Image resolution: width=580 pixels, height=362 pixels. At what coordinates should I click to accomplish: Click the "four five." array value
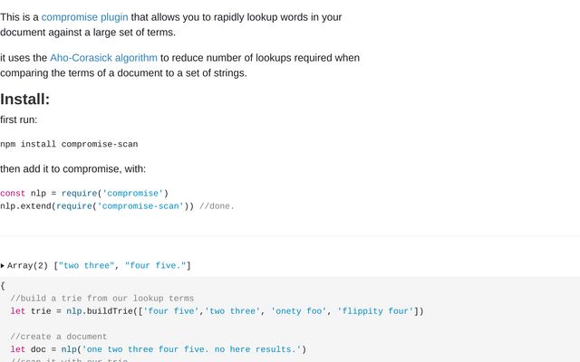click(156, 265)
